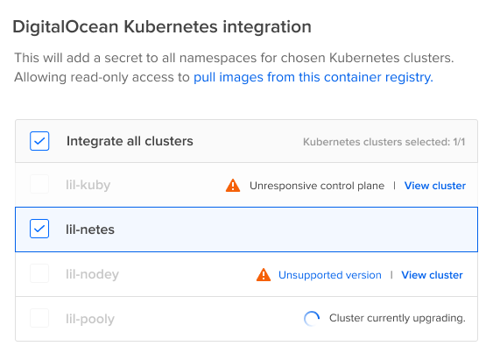493x353 pixels.
Task: Uncheck the Integrate all clusters checkbox
Action: point(39,141)
